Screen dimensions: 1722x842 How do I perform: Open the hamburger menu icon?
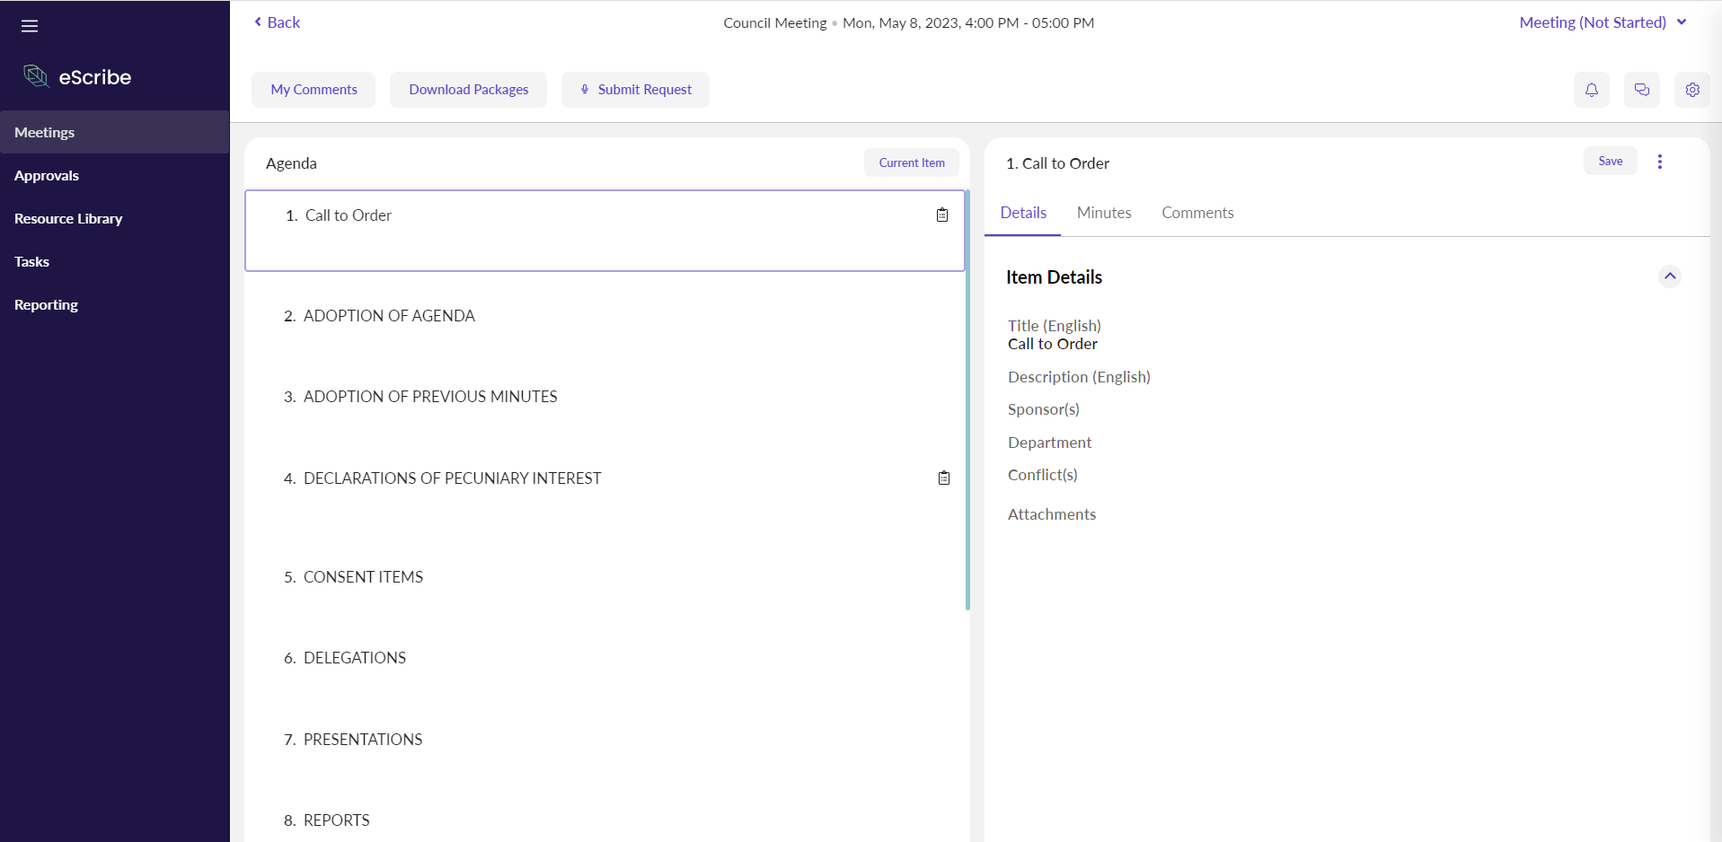coord(30,26)
